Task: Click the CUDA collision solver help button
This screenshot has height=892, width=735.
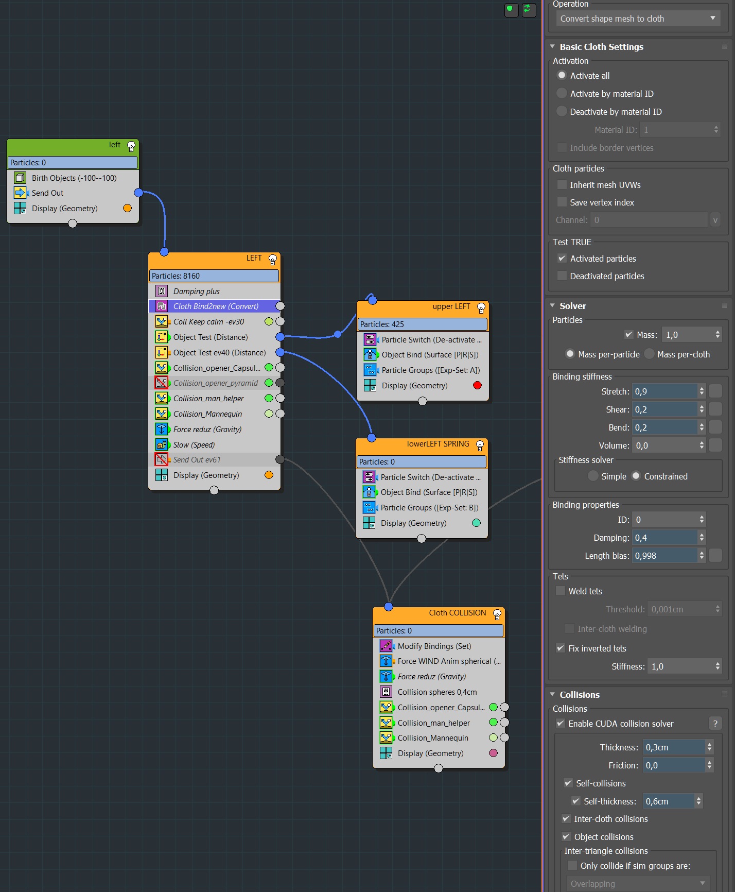Action: pyautogui.click(x=715, y=724)
